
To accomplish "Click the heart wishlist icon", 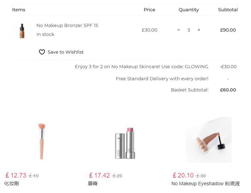I will (x=42, y=52).
